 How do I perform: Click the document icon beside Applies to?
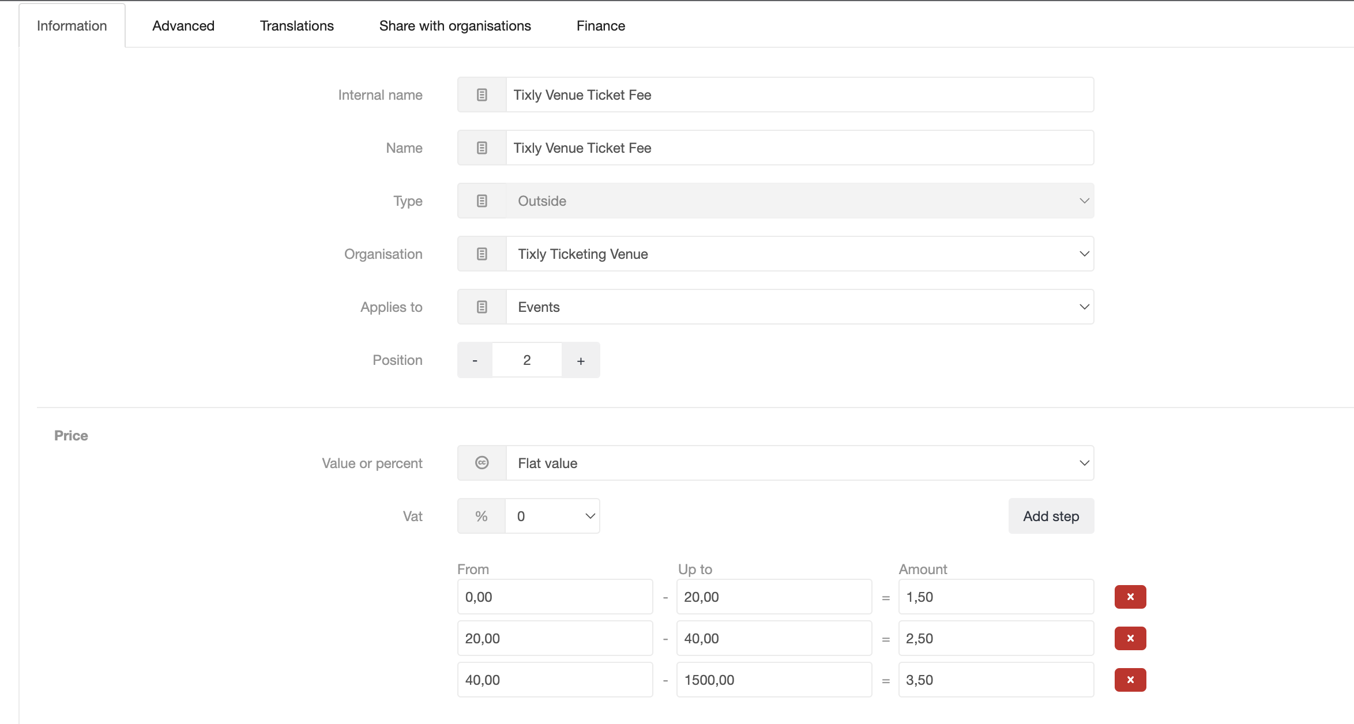[482, 307]
